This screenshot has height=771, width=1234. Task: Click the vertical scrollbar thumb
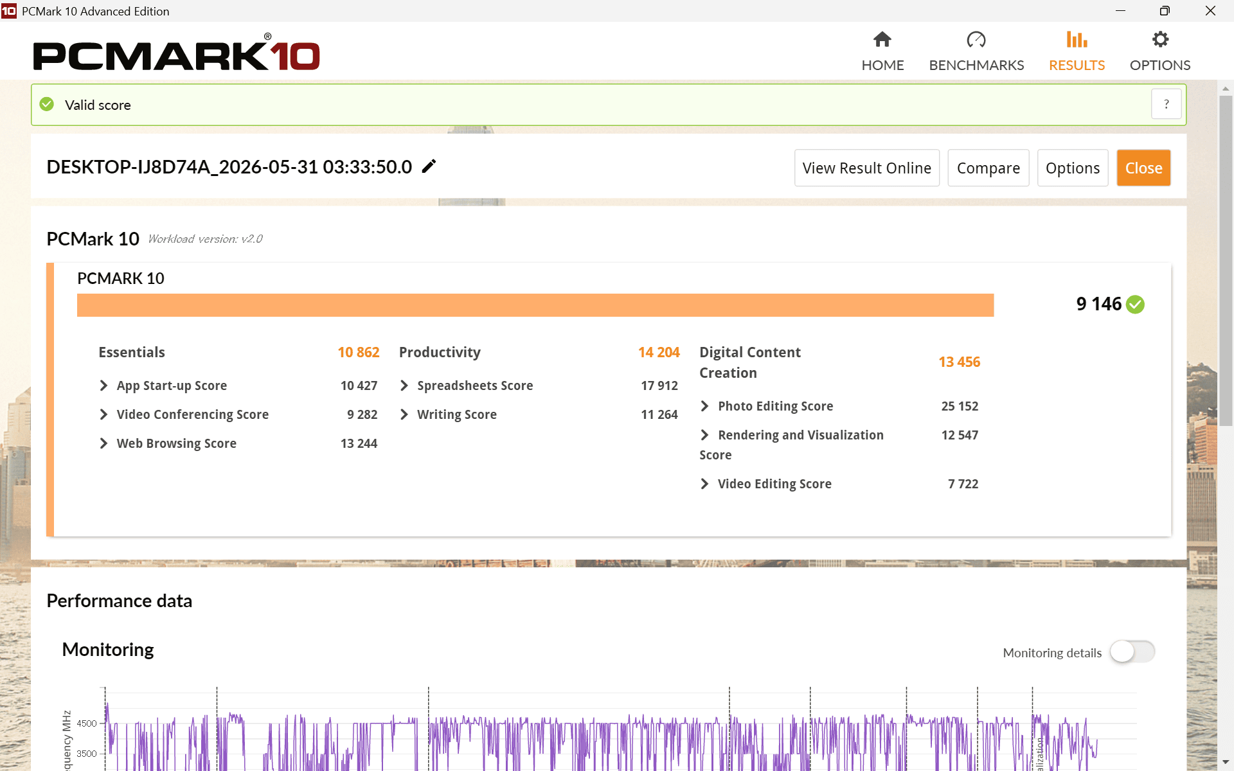1226,260
